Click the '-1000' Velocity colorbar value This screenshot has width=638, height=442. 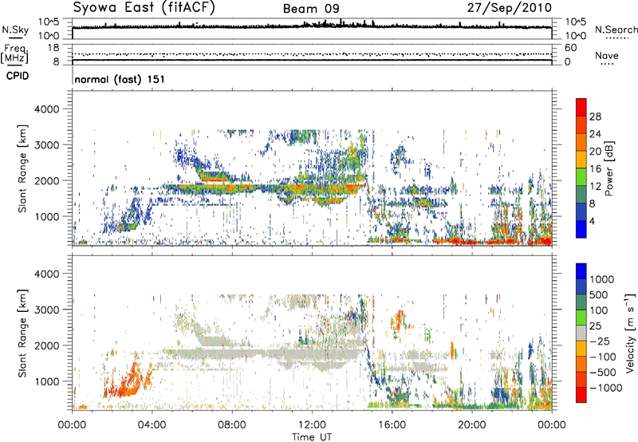click(606, 388)
